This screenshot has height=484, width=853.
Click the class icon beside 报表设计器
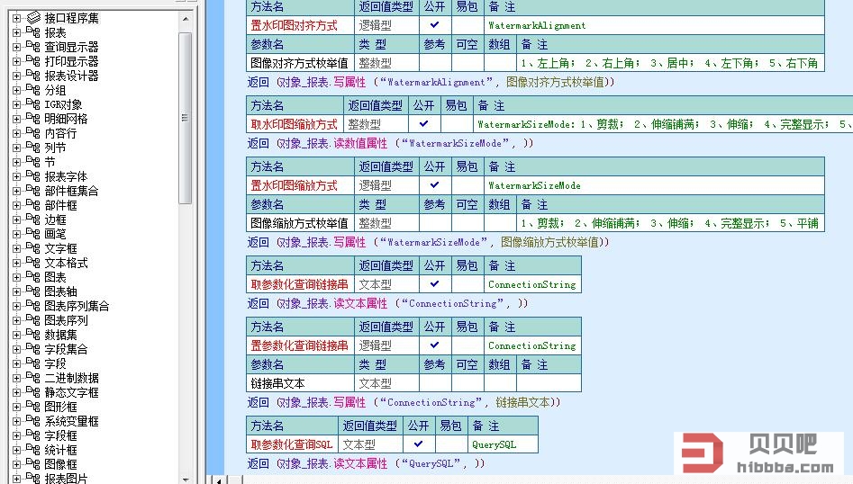[x=33, y=76]
